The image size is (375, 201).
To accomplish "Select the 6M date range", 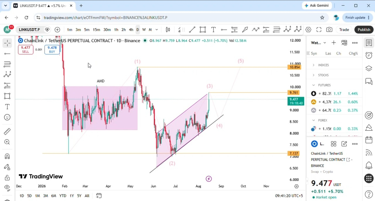I will (x=54, y=196).
